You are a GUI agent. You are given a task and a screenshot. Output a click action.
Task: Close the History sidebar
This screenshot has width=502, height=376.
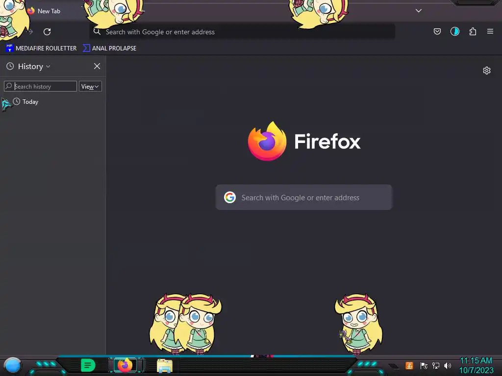click(97, 66)
